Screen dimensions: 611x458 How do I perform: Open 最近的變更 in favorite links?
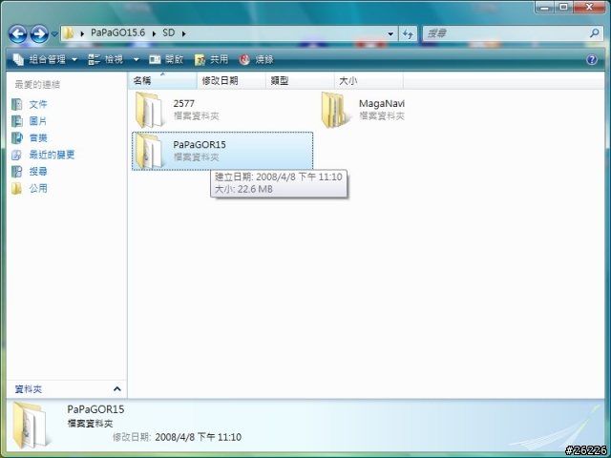52,155
